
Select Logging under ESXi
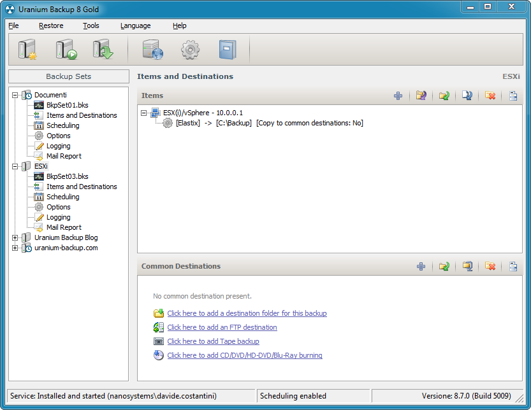(59, 218)
